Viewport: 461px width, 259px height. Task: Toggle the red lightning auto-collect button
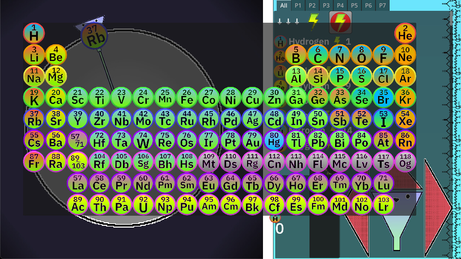pos(339,22)
